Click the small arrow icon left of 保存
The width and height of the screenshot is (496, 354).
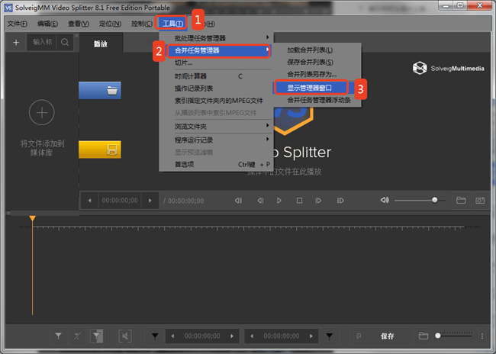click(x=359, y=336)
